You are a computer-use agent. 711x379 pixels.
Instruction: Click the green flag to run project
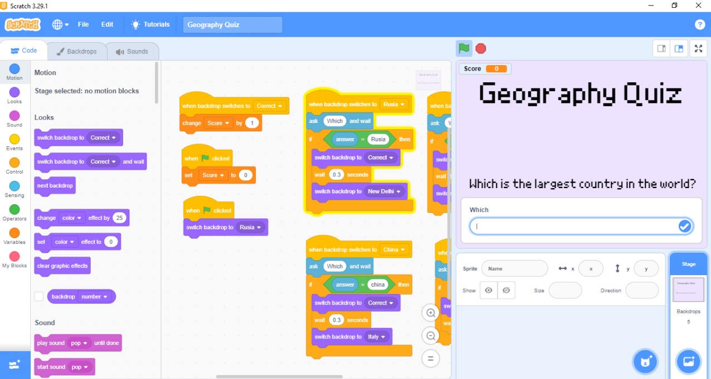point(464,48)
